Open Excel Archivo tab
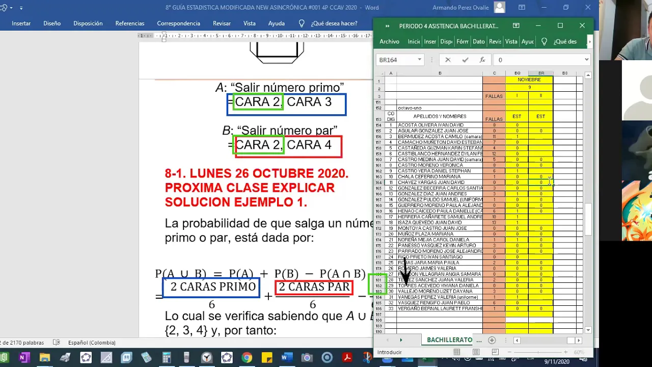This screenshot has height=367, width=652. pyautogui.click(x=389, y=42)
